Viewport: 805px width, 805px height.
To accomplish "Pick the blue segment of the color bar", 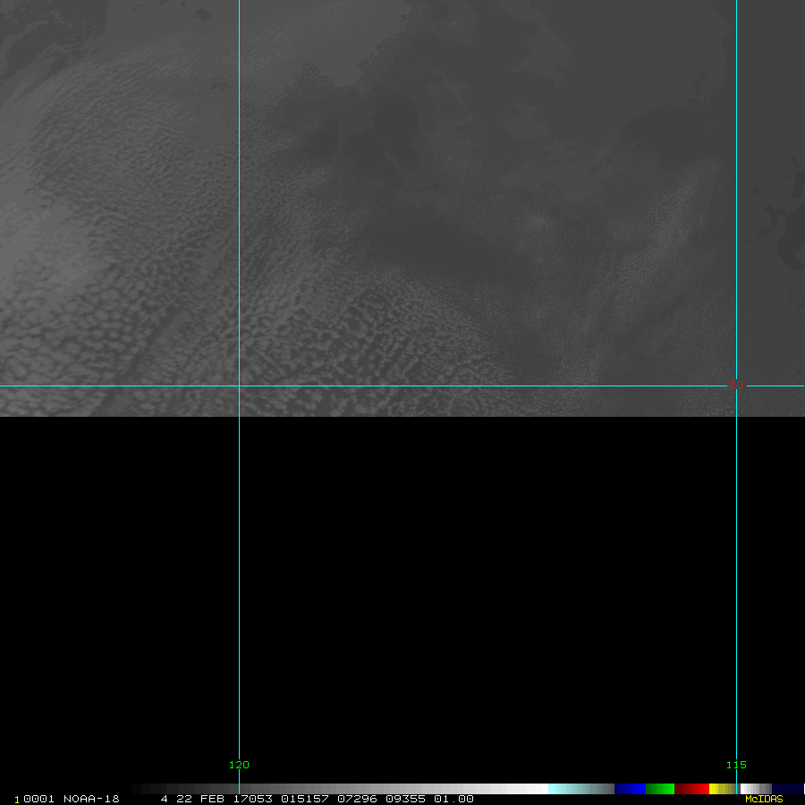I will tap(630, 789).
